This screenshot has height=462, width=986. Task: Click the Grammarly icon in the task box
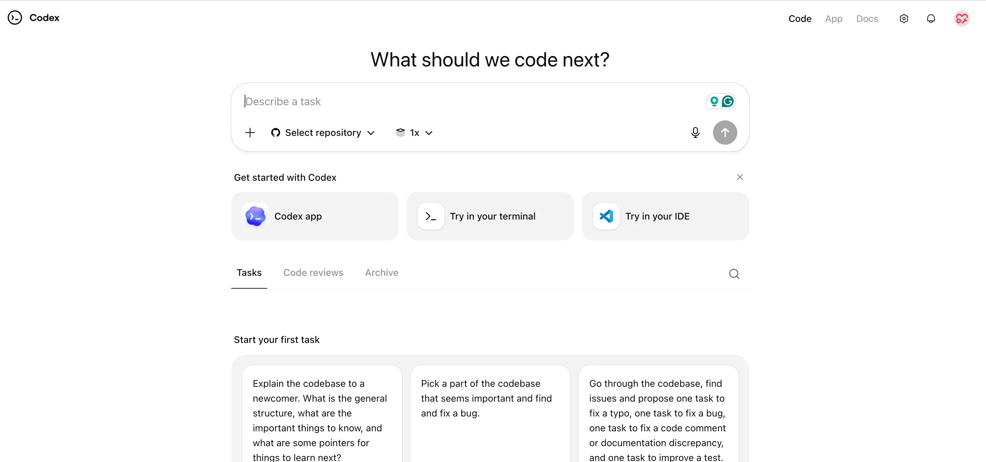(728, 101)
